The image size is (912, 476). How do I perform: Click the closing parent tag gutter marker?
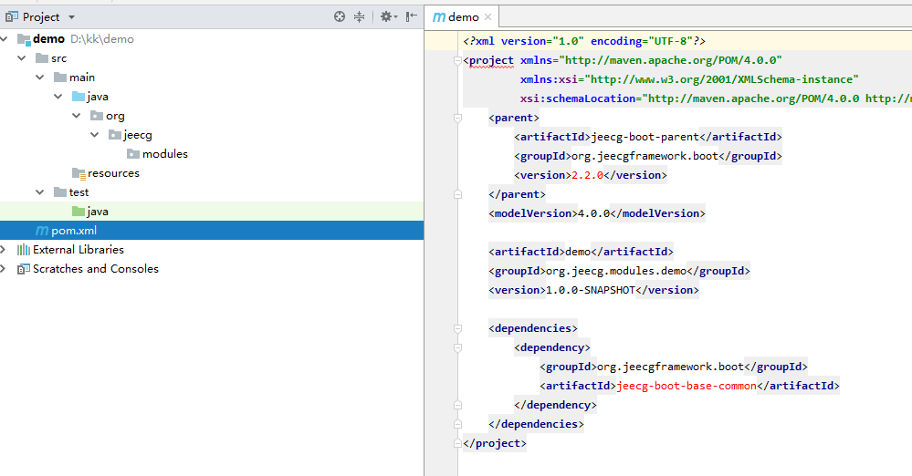[457, 195]
